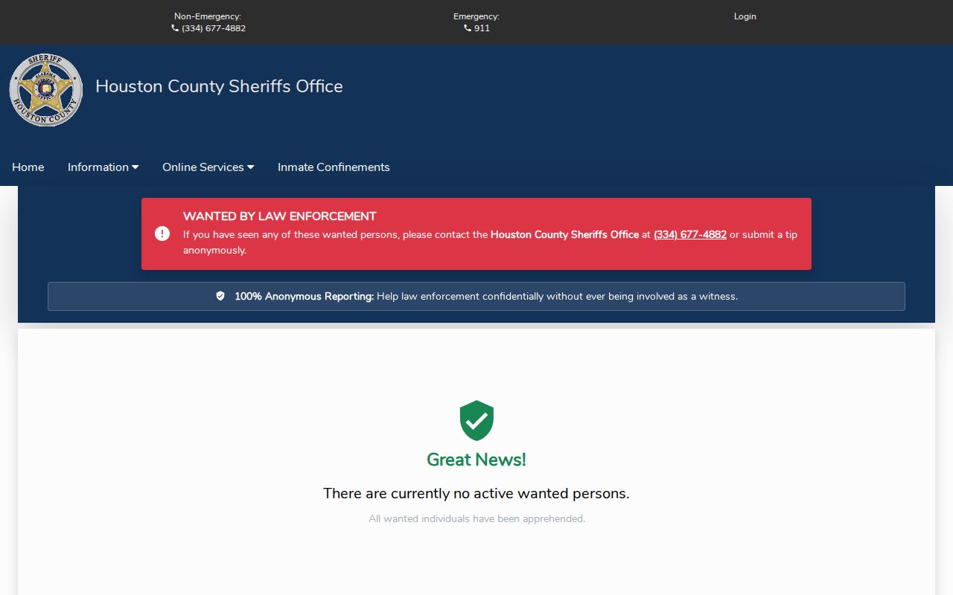Click the shield icon beside Anonymous Reporting
This screenshot has width=953, height=595.
click(x=220, y=296)
